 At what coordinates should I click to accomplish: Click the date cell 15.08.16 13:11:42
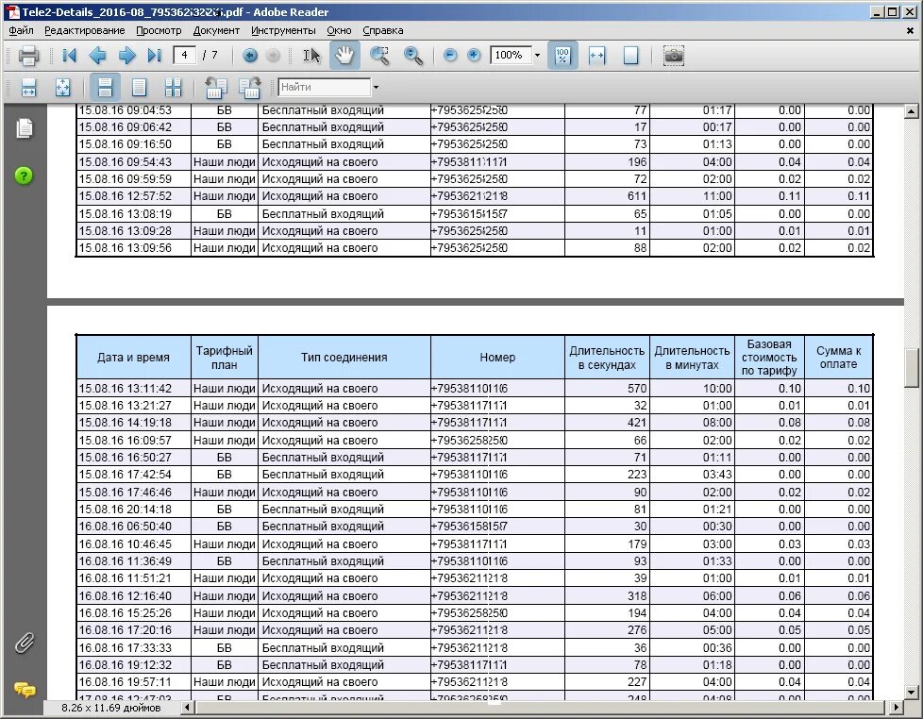pyautogui.click(x=134, y=389)
